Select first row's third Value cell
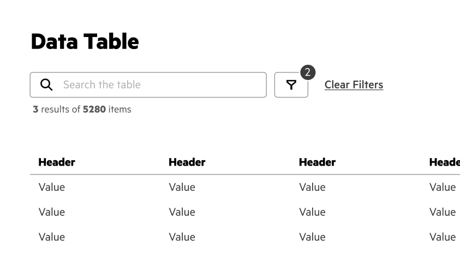The height and width of the screenshot is (278, 460). click(312, 187)
